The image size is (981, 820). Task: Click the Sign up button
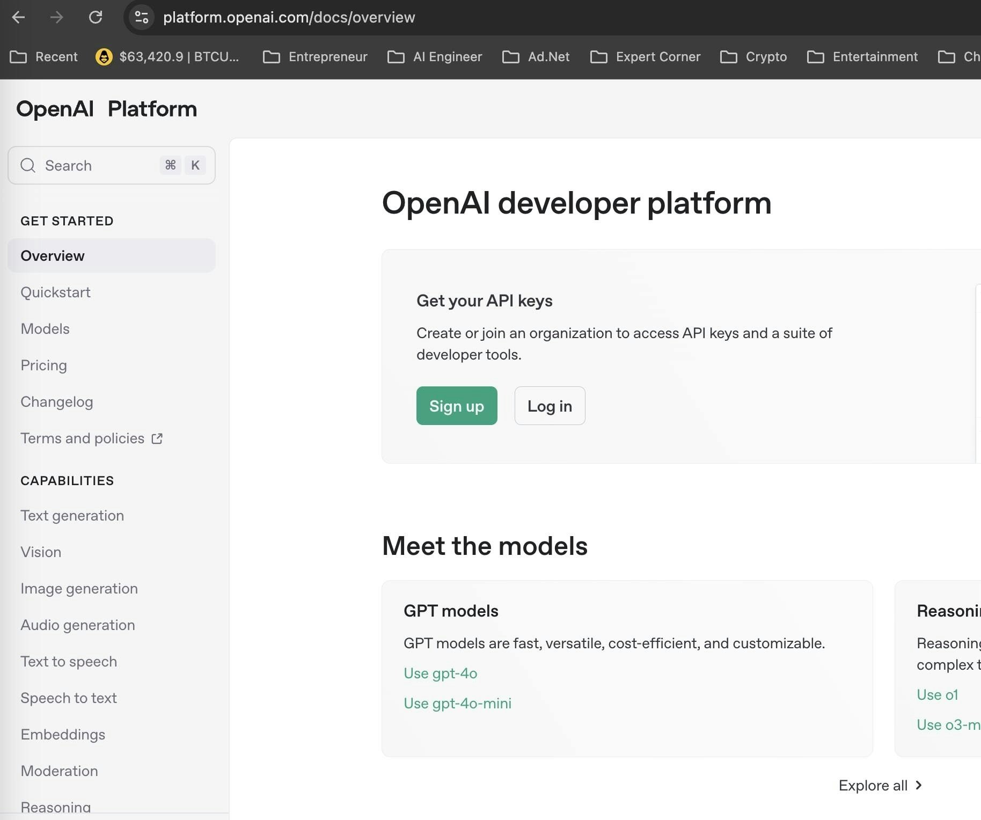click(x=456, y=406)
